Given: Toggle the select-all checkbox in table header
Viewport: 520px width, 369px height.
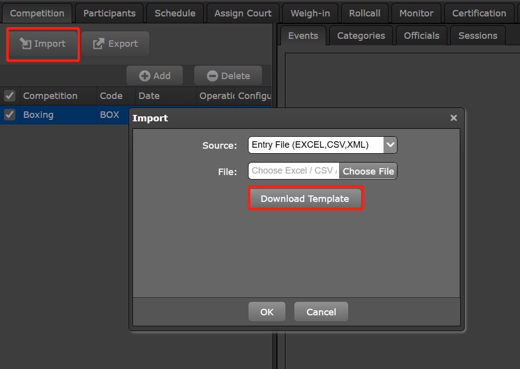Looking at the screenshot, I should tap(10, 95).
